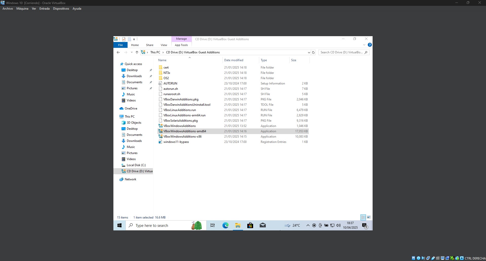The image size is (486, 261).
Task: Show hidden tray icons chevron
Action: (308, 225)
